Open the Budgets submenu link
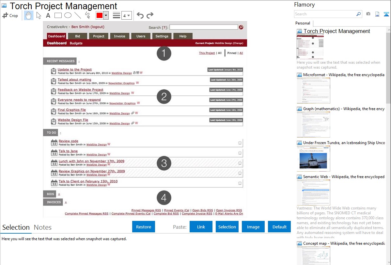Viewport: 391px width, 265px height. tap(76, 43)
